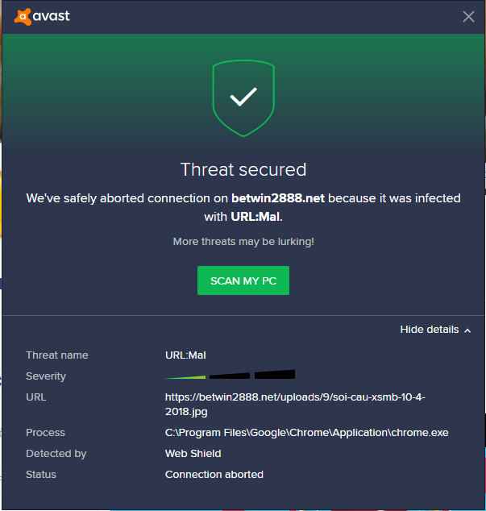The height and width of the screenshot is (511, 486).
Task: Click the Web Shield detected-by value
Action: 194,454
